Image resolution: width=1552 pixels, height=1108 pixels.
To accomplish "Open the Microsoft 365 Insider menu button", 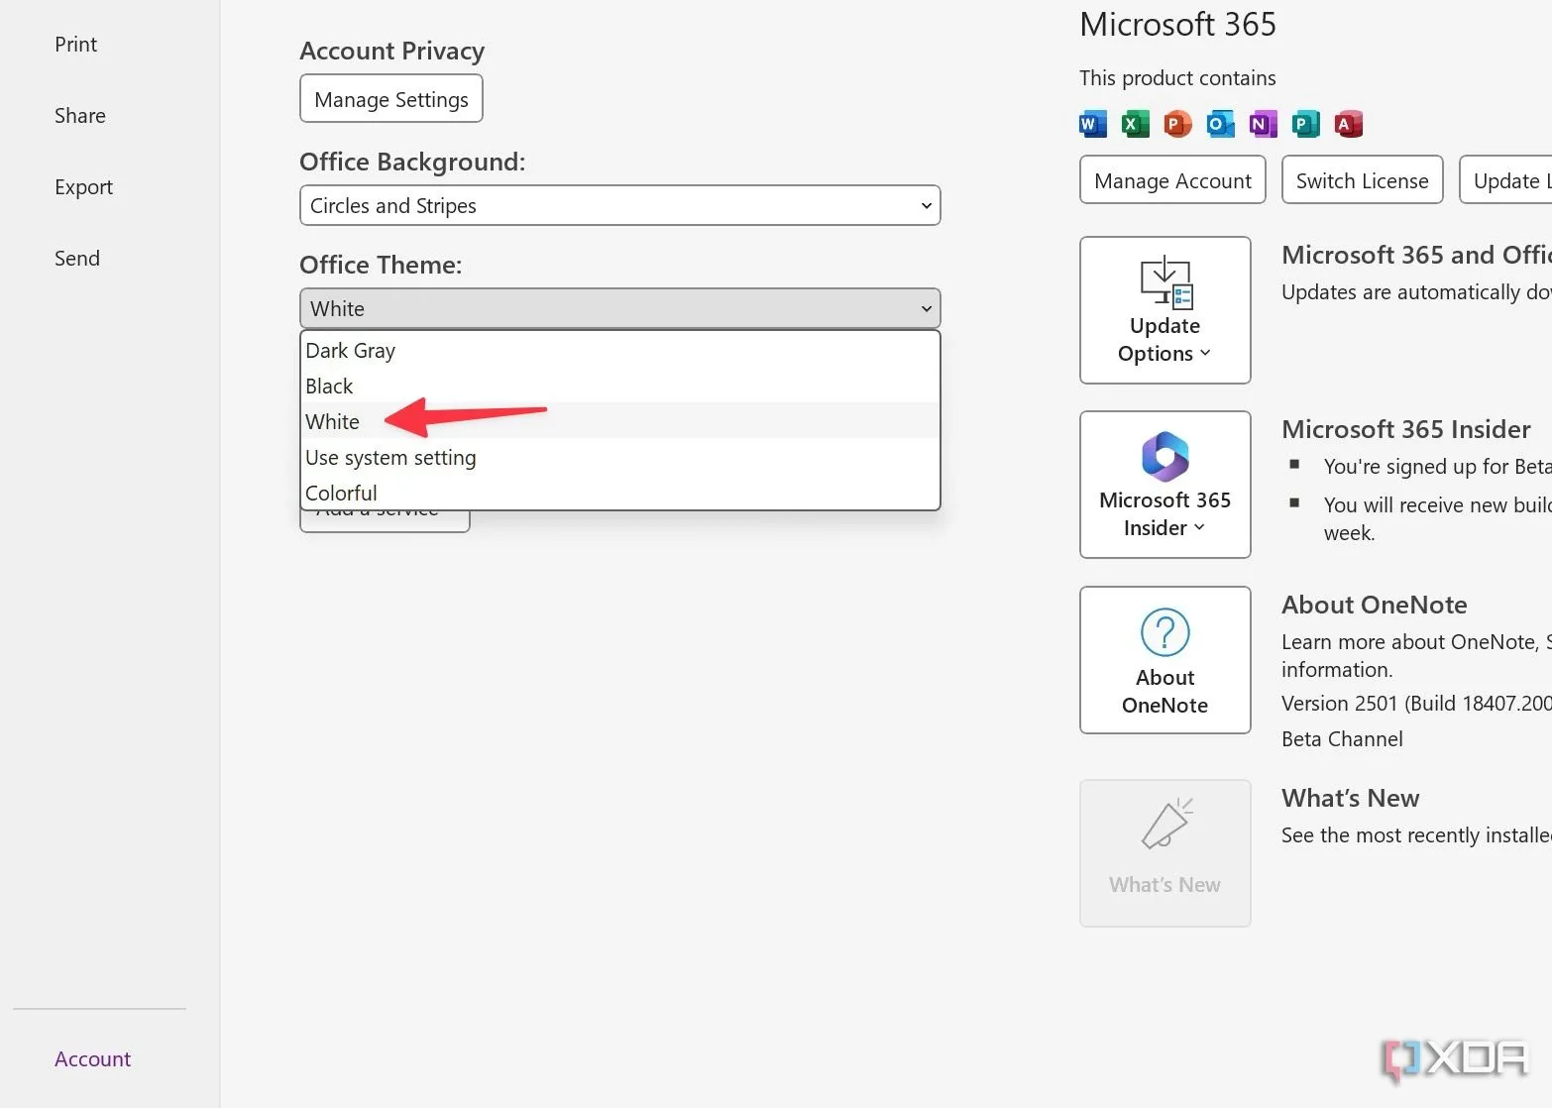I will coord(1164,485).
